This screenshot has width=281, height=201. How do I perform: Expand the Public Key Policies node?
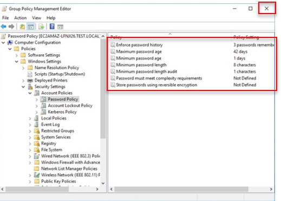tap(30, 181)
